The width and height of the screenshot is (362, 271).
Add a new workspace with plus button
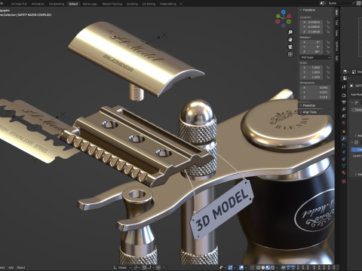click(181, 4)
